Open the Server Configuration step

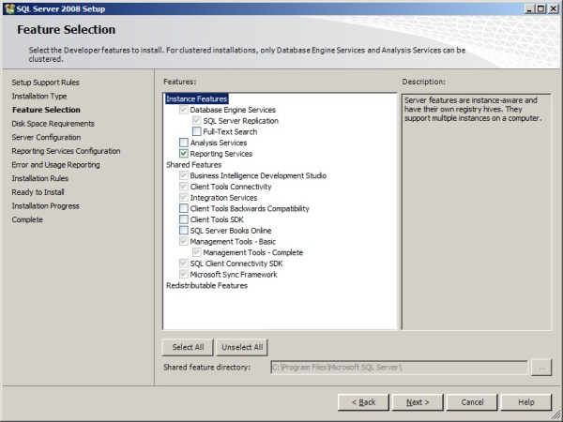[x=46, y=137]
